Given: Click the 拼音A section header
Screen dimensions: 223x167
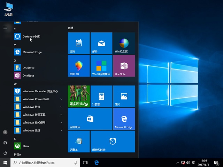Looking at the screenshot, I should (x=17, y=154).
